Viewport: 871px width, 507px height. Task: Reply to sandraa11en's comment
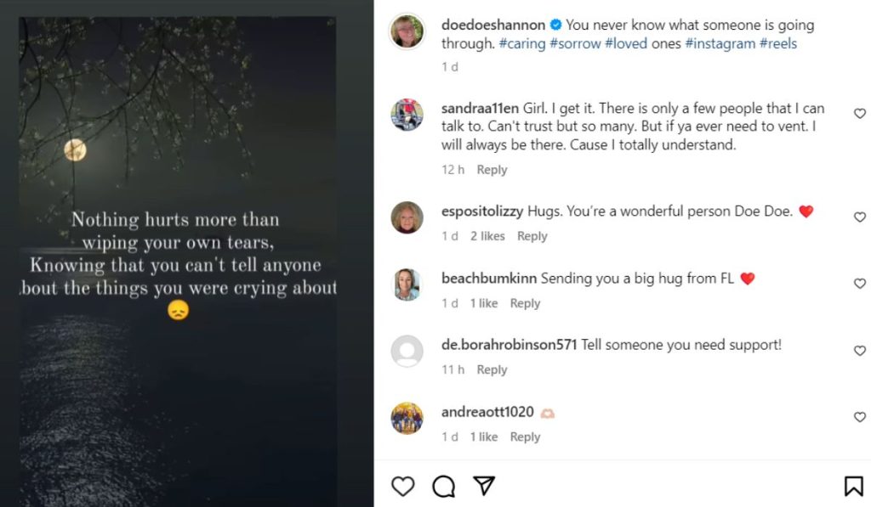click(x=492, y=169)
